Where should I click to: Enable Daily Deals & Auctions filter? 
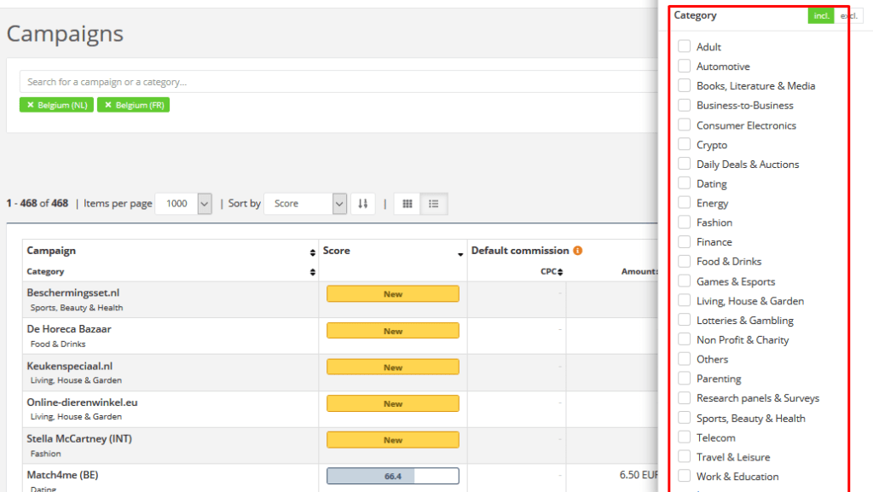(x=685, y=164)
